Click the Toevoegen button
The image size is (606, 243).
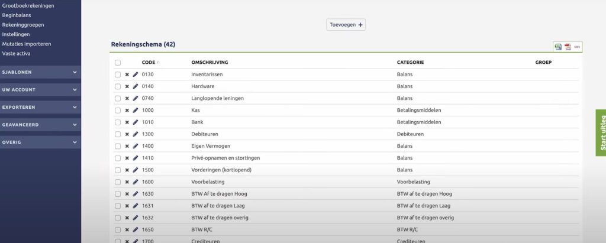tap(346, 25)
